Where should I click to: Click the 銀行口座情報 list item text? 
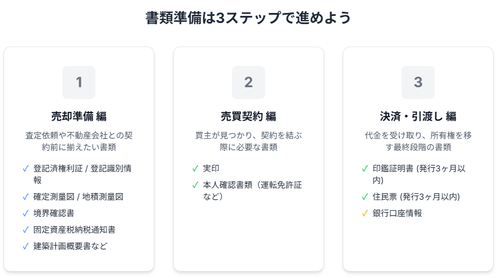tap(398, 213)
